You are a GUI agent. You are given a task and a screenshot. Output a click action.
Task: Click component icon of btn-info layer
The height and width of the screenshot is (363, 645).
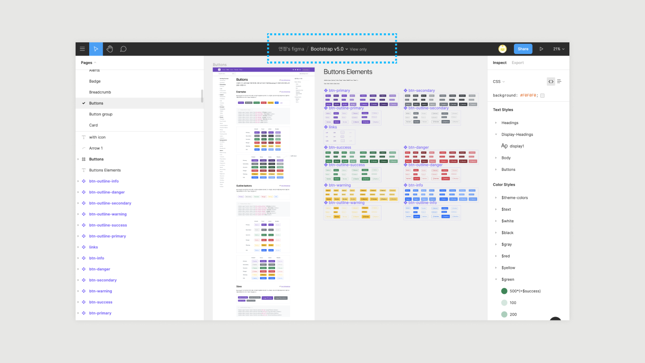[84, 258]
